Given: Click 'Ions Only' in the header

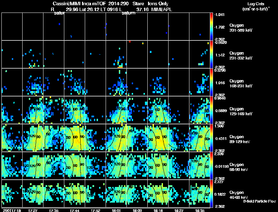Looking at the screenshot, I should [x=158, y=4].
